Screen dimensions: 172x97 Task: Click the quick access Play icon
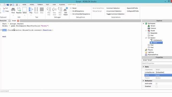[x=14, y=5]
